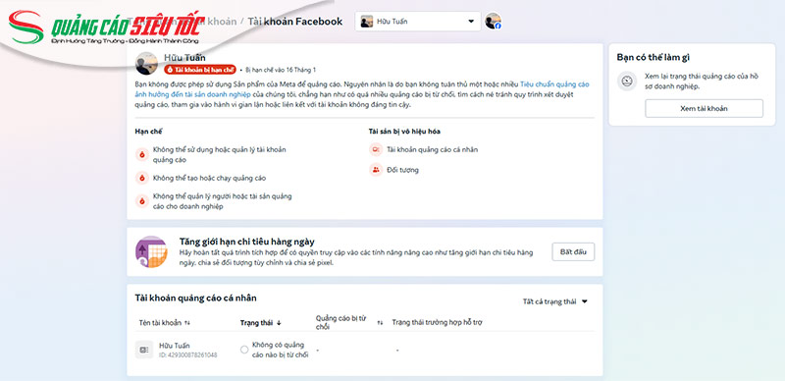Click icon beside Không thể quản lý người hoặc tài sản

(x=142, y=201)
